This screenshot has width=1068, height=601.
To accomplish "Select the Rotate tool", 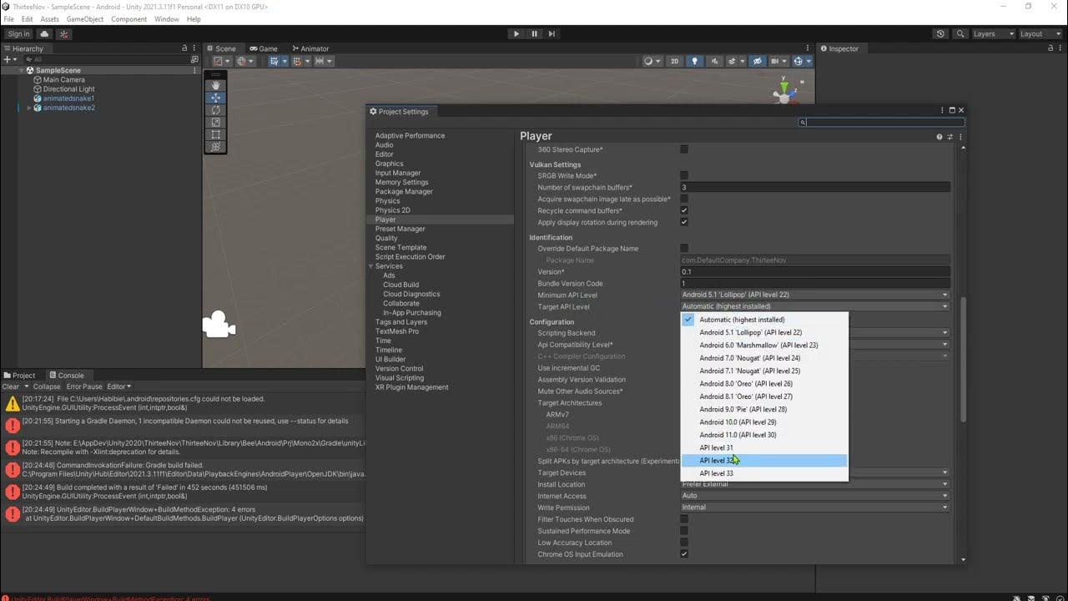I will [x=215, y=110].
